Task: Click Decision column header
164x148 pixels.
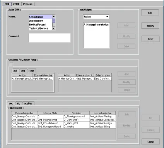Action: point(77,113)
